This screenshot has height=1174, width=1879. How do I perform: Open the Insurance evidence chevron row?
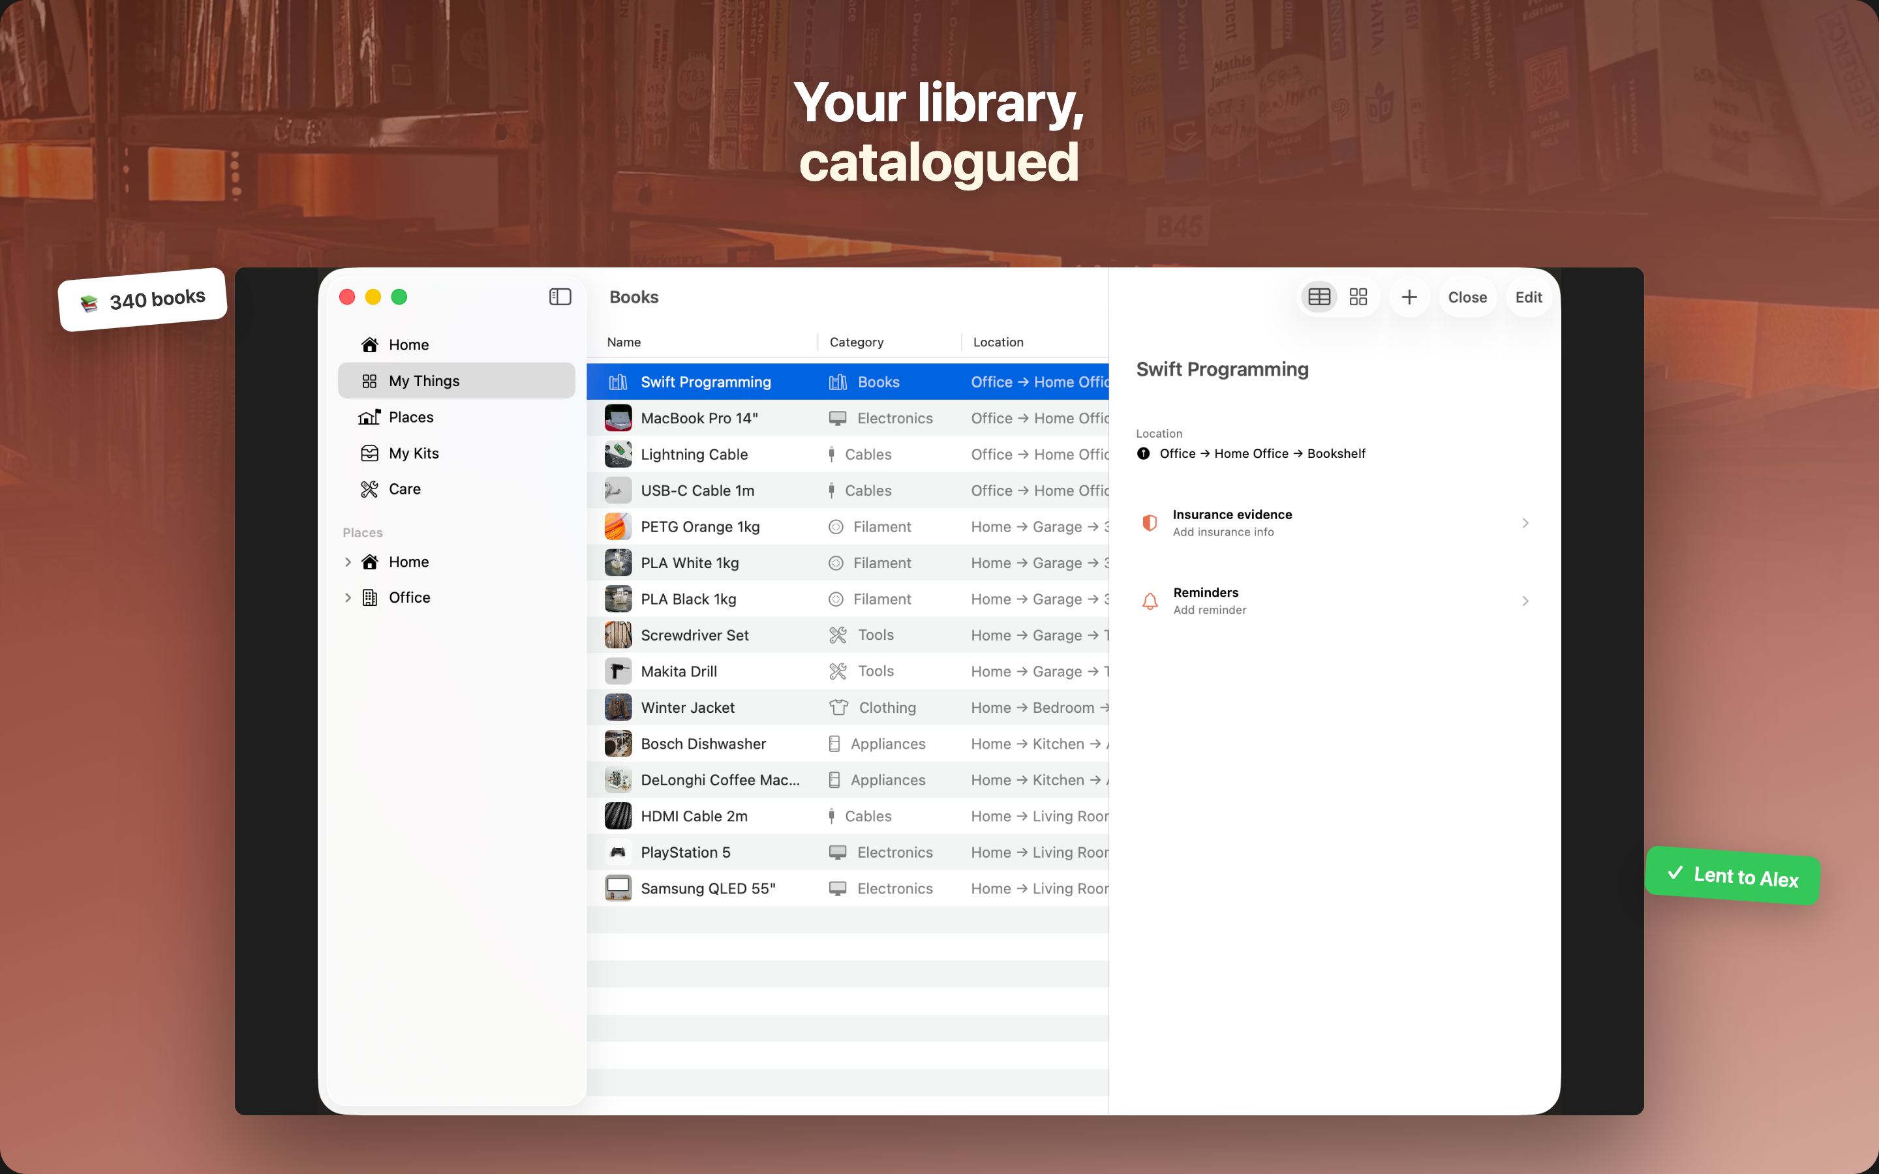[1336, 522]
